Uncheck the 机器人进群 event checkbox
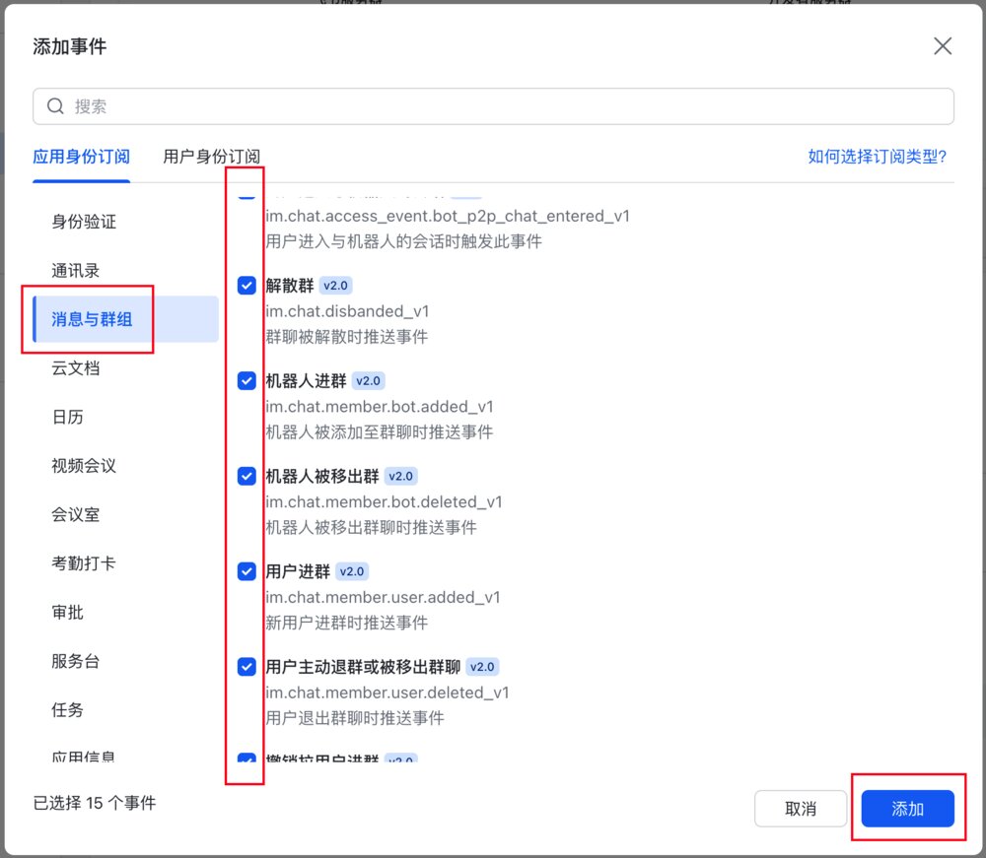Screen dimensions: 986x858 coord(246,380)
